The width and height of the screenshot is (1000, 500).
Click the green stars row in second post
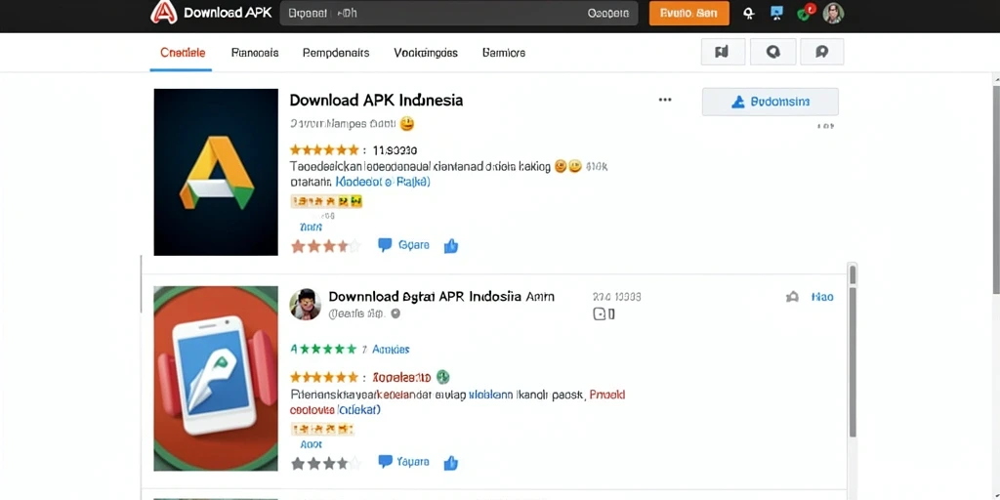tap(328, 349)
